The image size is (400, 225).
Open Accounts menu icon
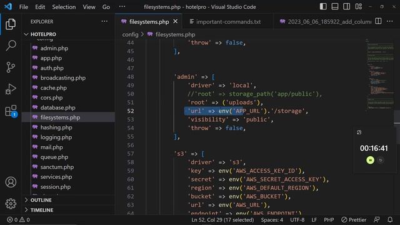11,182
